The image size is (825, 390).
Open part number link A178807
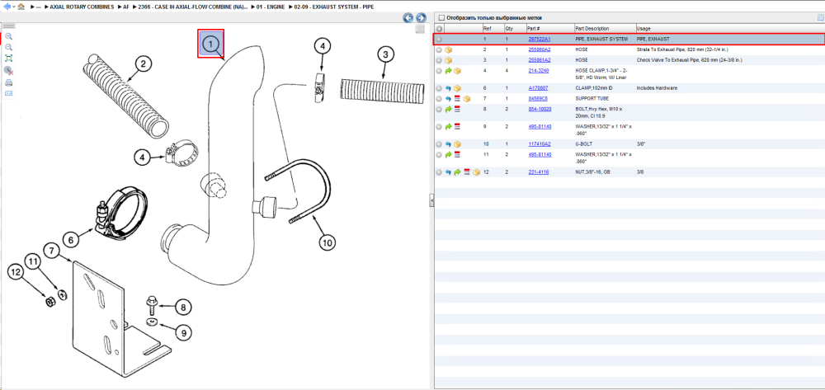tap(538, 88)
